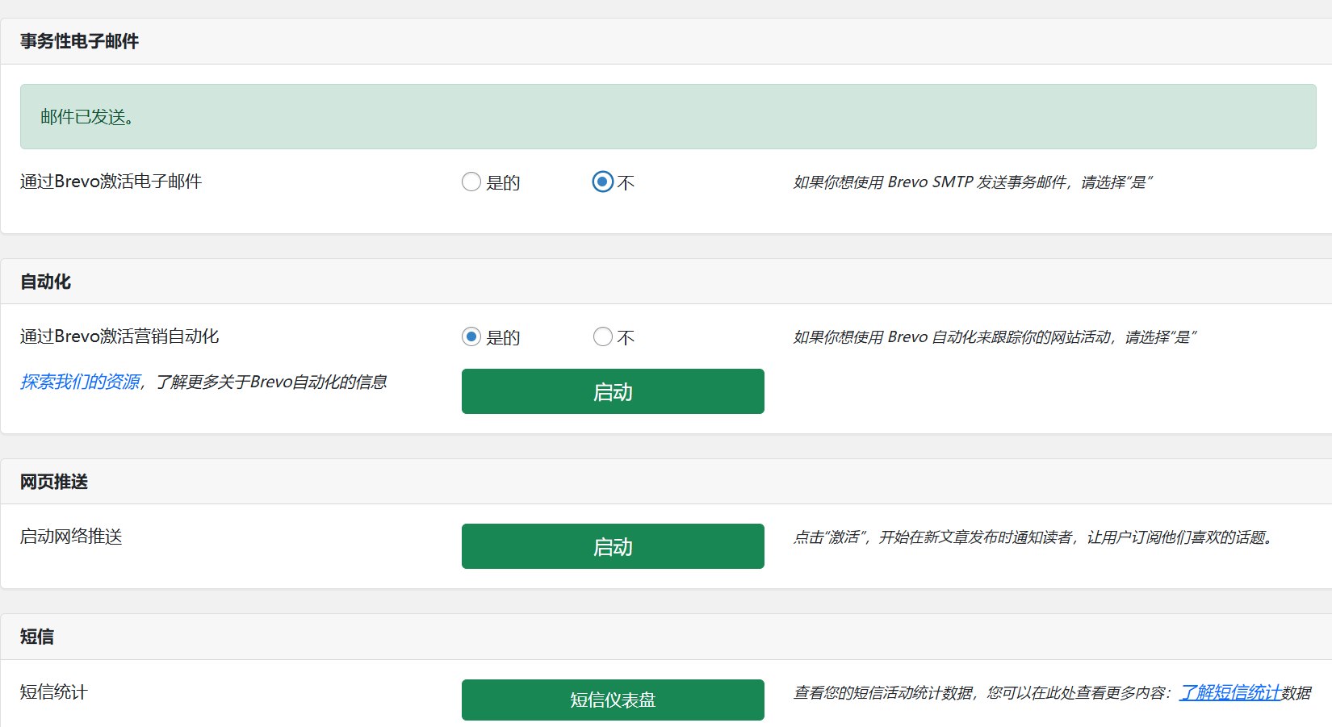Open the 短信仪表盘 button

click(x=613, y=700)
